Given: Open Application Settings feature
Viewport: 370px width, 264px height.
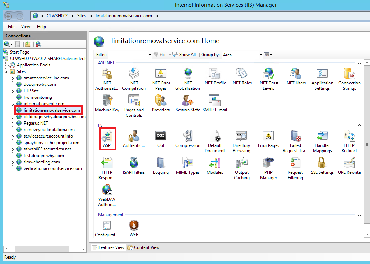Looking at the screenshot, I should click(322, 79).
